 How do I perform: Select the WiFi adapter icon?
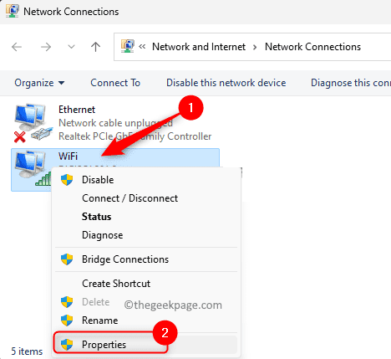pos(32,168)
